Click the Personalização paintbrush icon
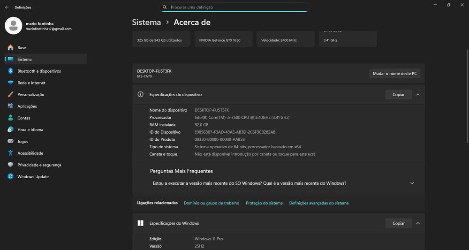This screenshot has height=250, width=469. pos(10,94)
